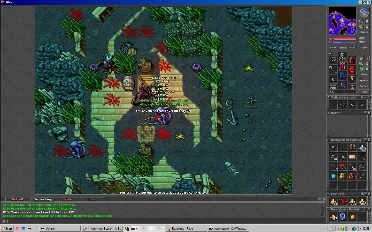Select the magenta robe armor slot

(343, 66)
